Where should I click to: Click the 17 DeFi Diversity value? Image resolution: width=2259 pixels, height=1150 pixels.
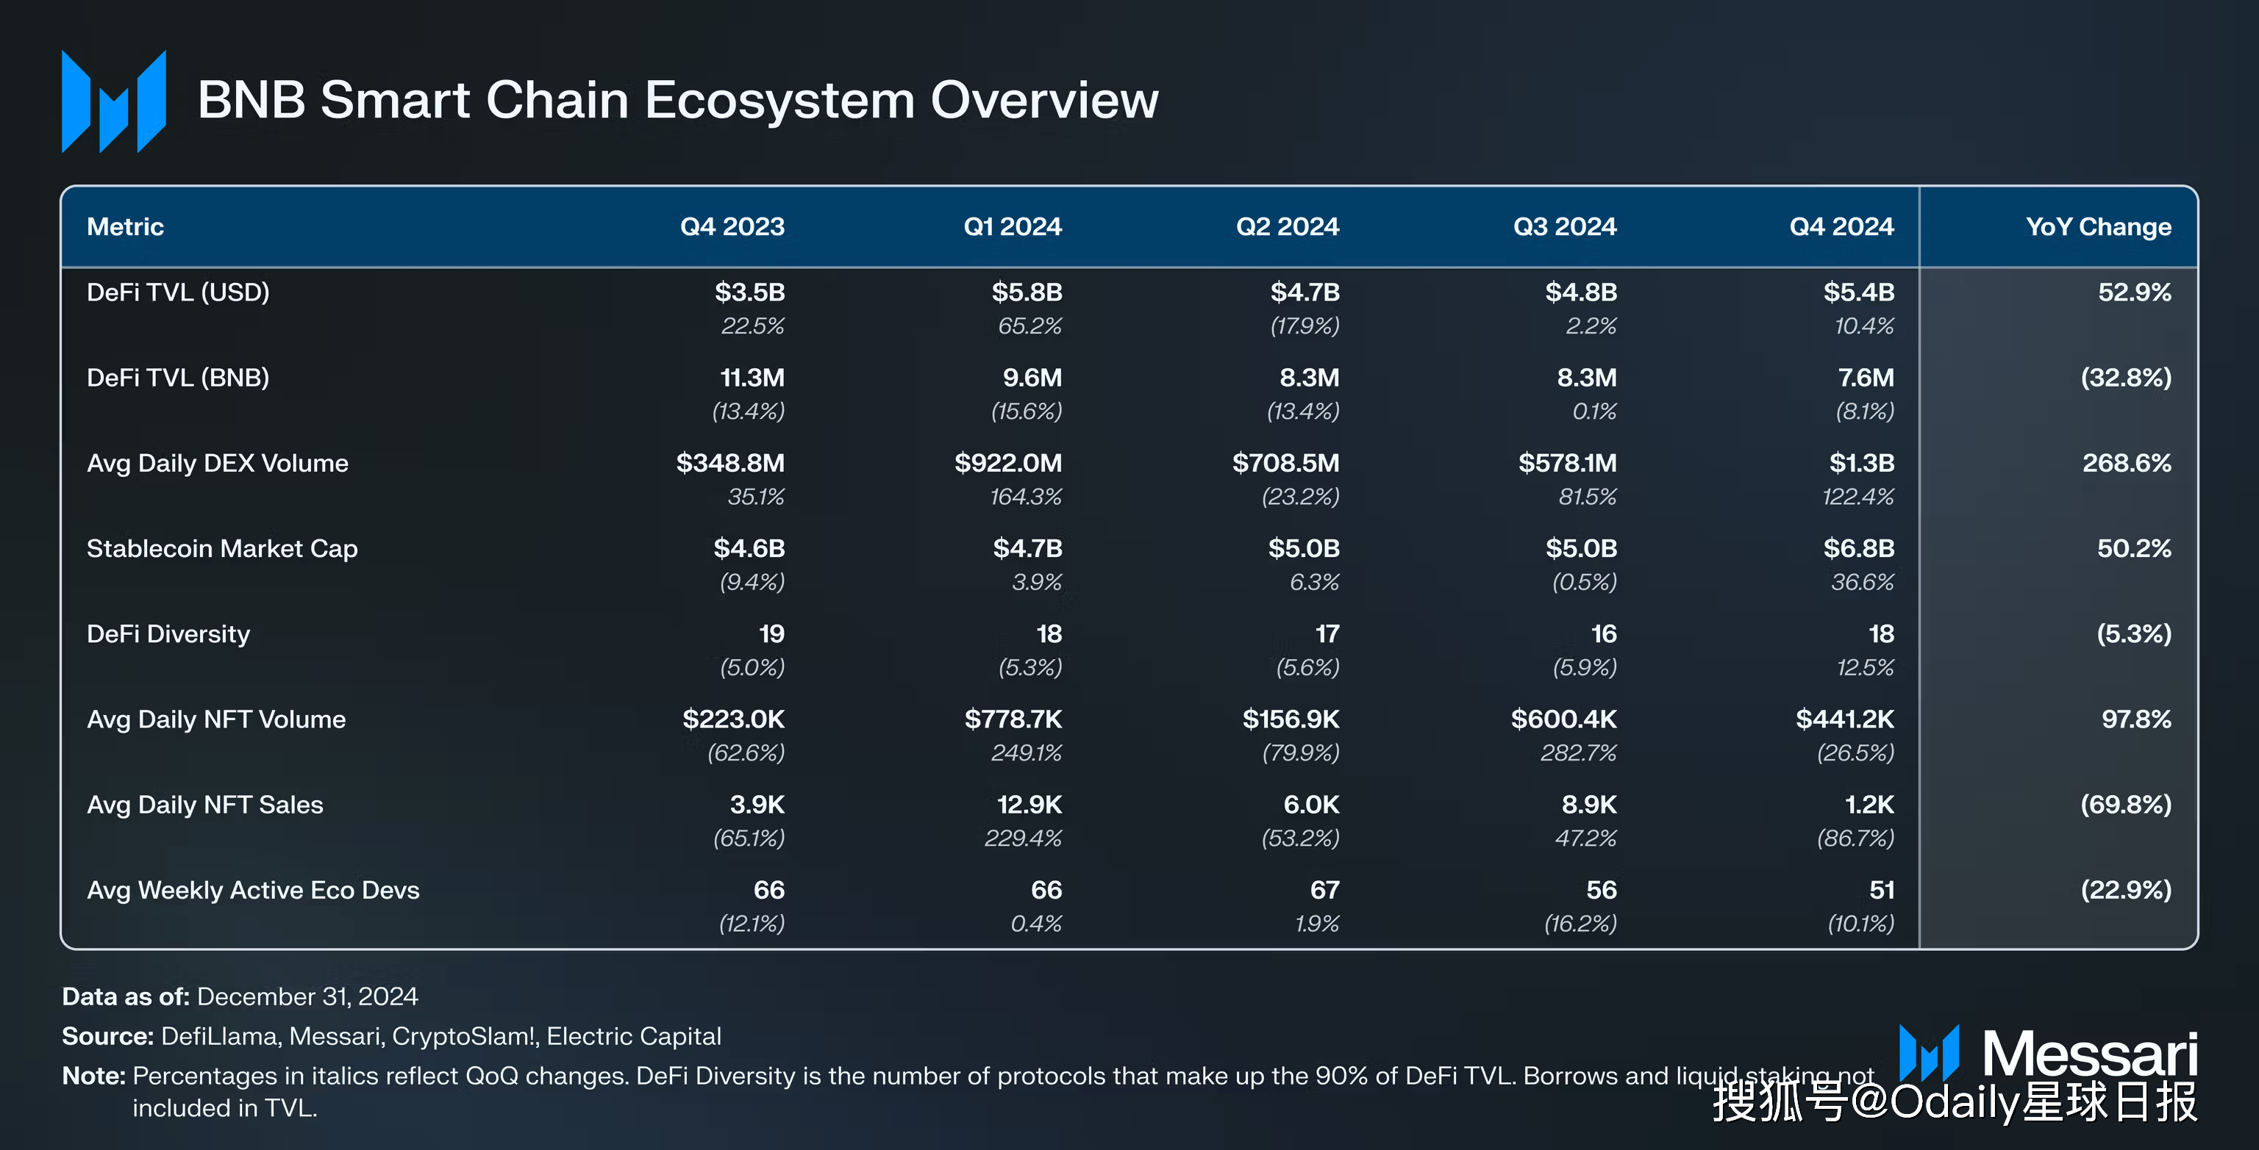pos(1327,633)
